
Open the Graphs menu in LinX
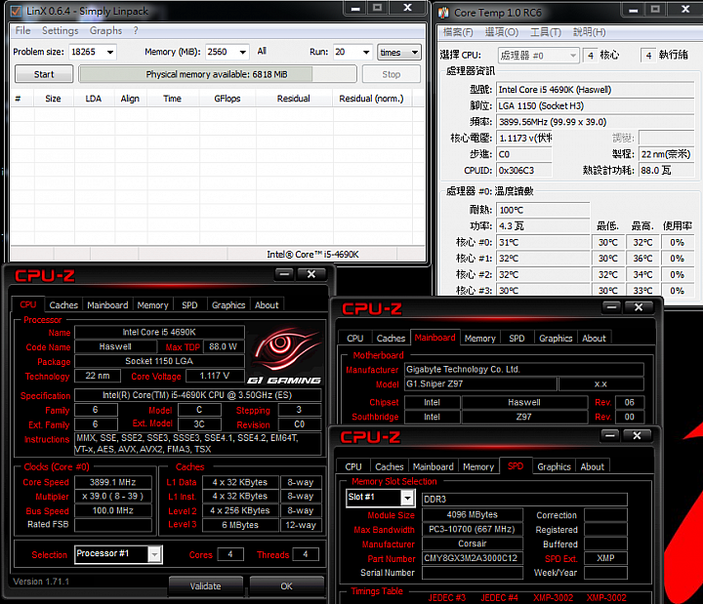point(105,31)
